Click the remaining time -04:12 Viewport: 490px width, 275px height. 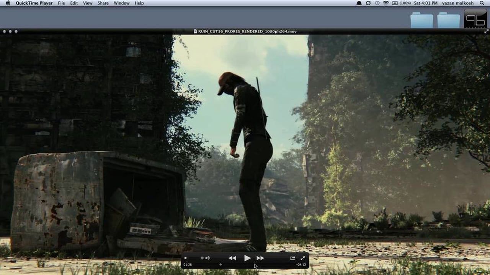pos(301,264)
